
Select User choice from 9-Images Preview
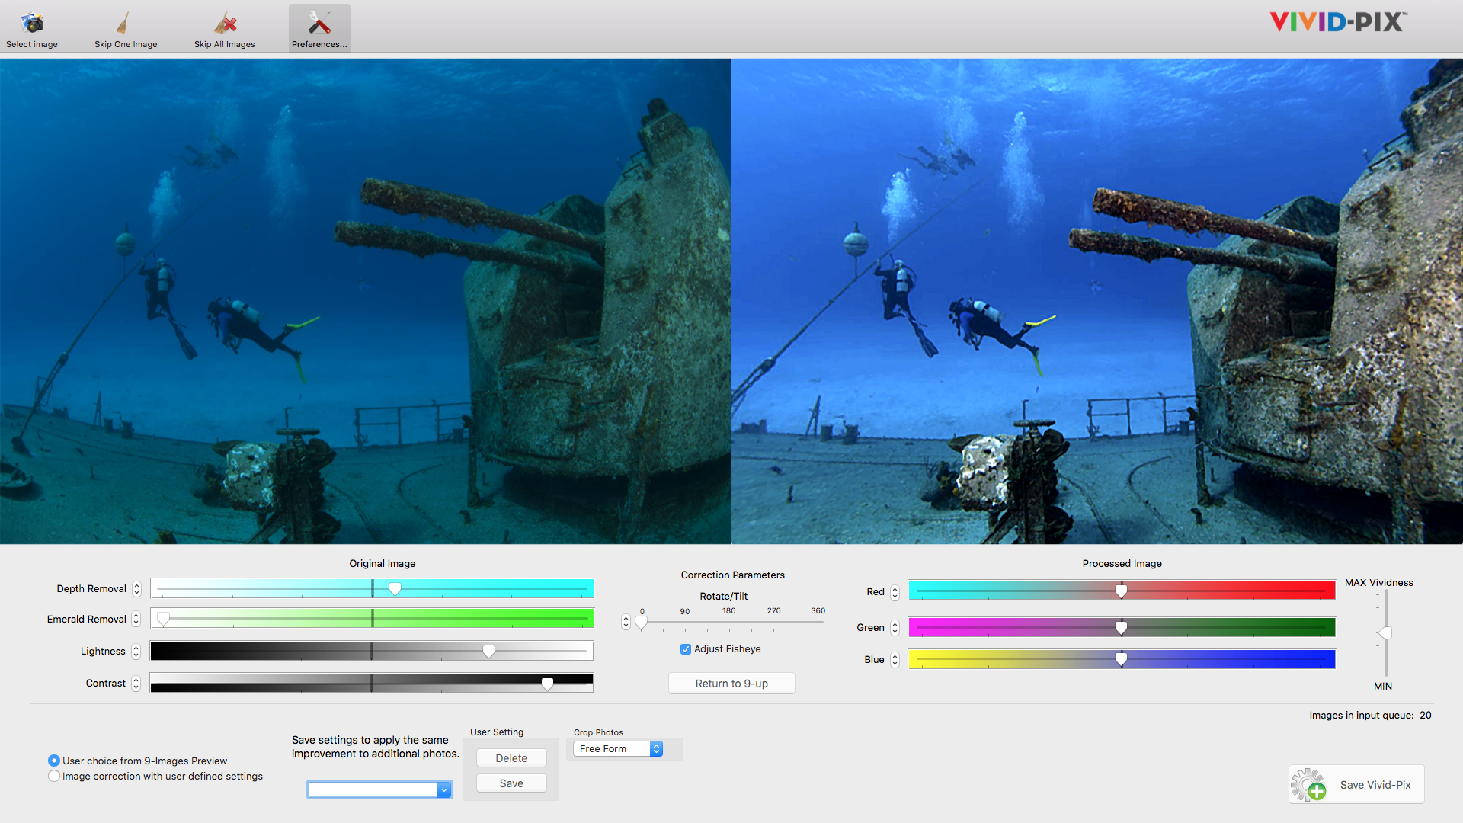(x=54, y=761)
